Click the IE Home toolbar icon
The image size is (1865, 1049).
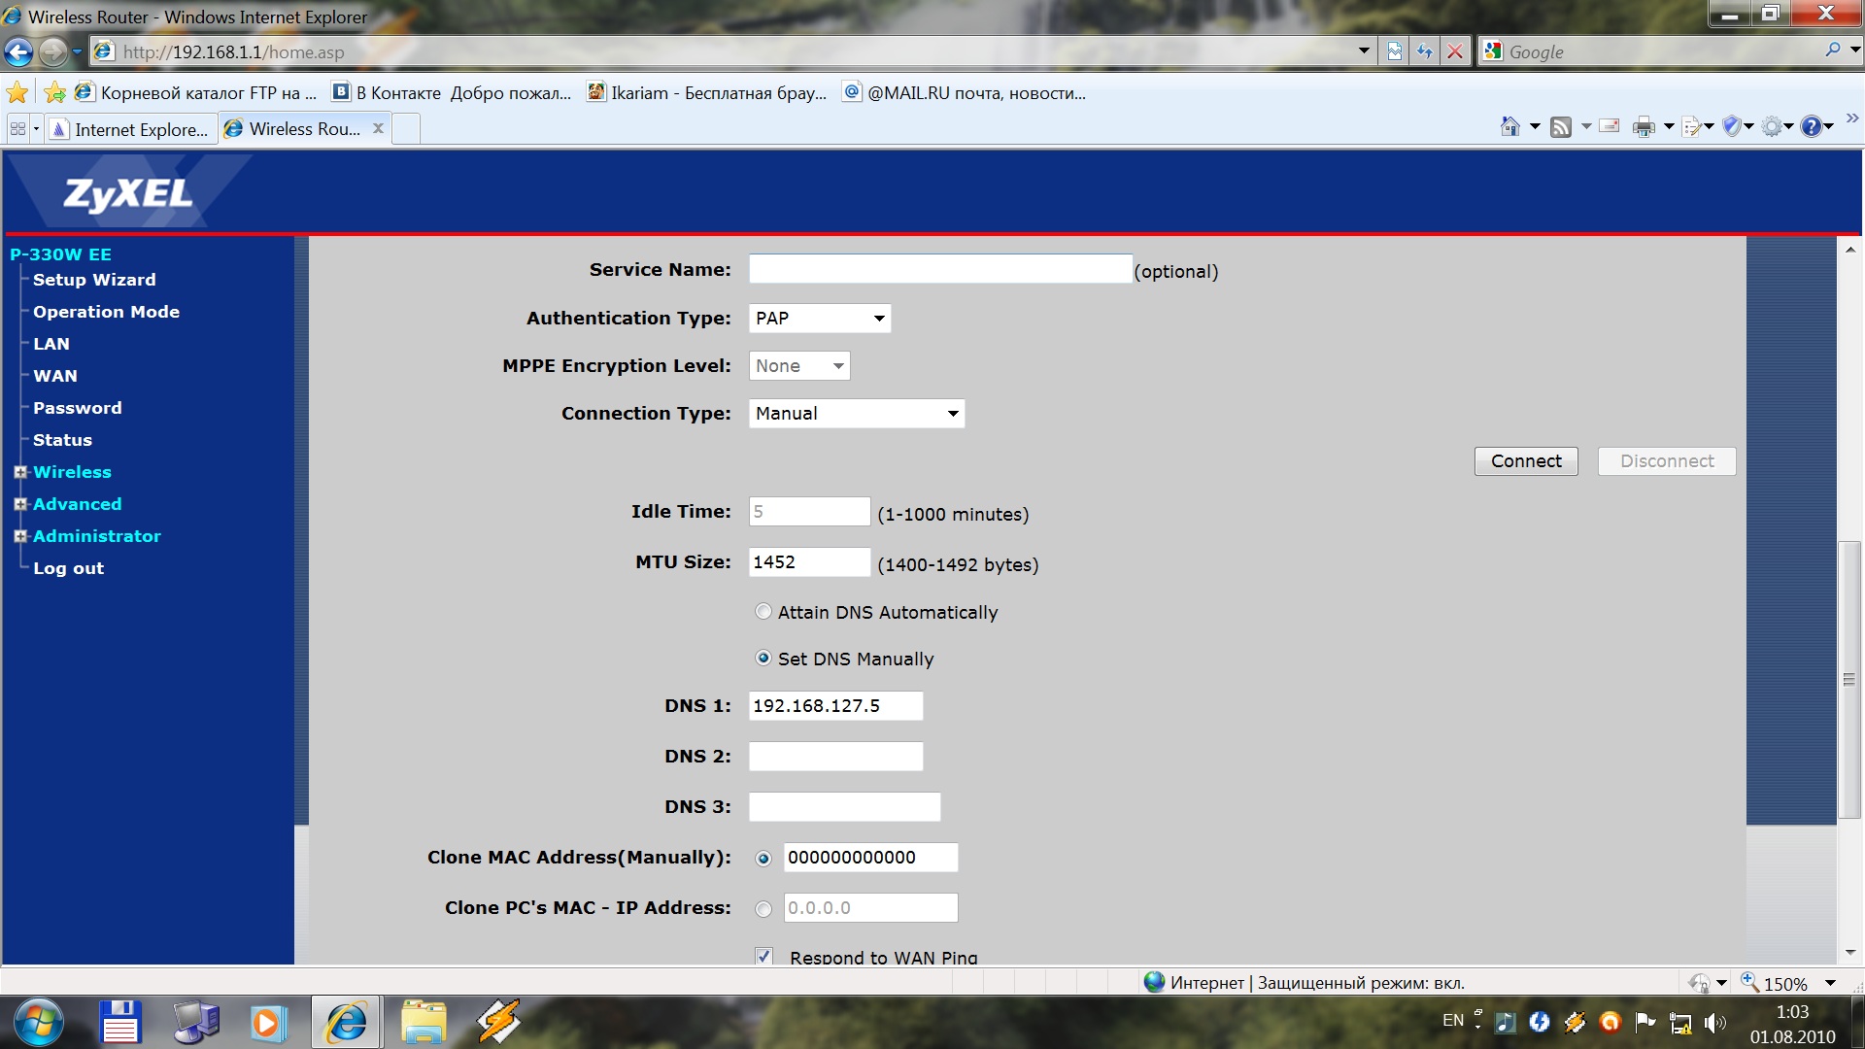(x=1509, y=127)
